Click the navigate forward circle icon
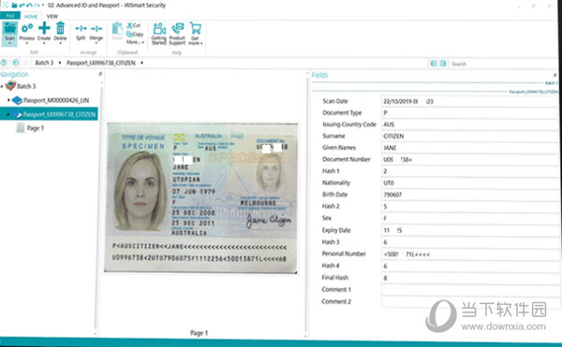Screen dimensions: 562x347 pyautogui.click(x=15, y=63)
